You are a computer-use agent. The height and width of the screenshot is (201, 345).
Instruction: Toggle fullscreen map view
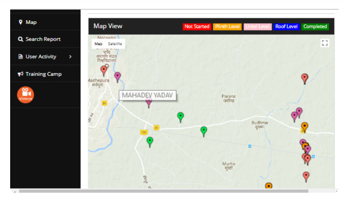tap(325, 43)
